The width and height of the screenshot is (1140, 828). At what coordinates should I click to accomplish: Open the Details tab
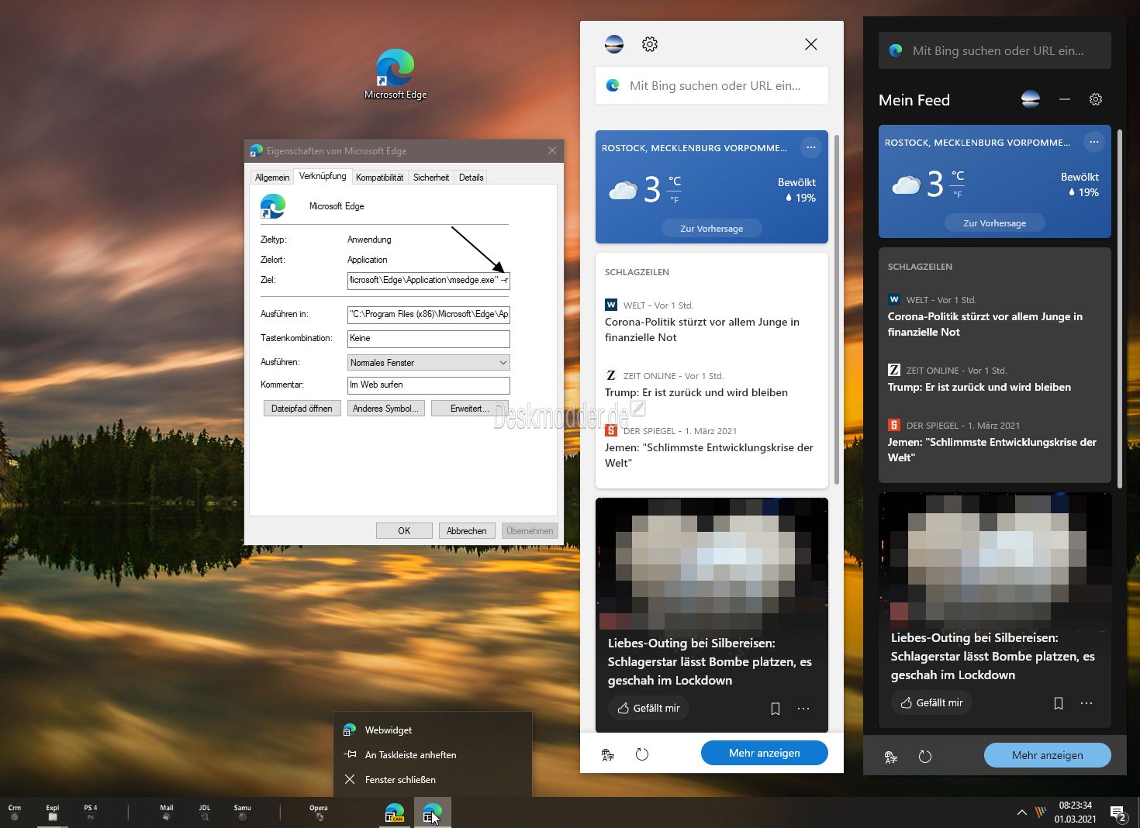(471, 178)
